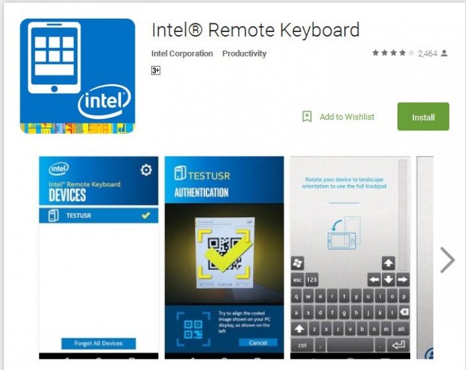Install the Intel Remote Keyboard app
Screen dimensions: 466x370
click(423, 117)
